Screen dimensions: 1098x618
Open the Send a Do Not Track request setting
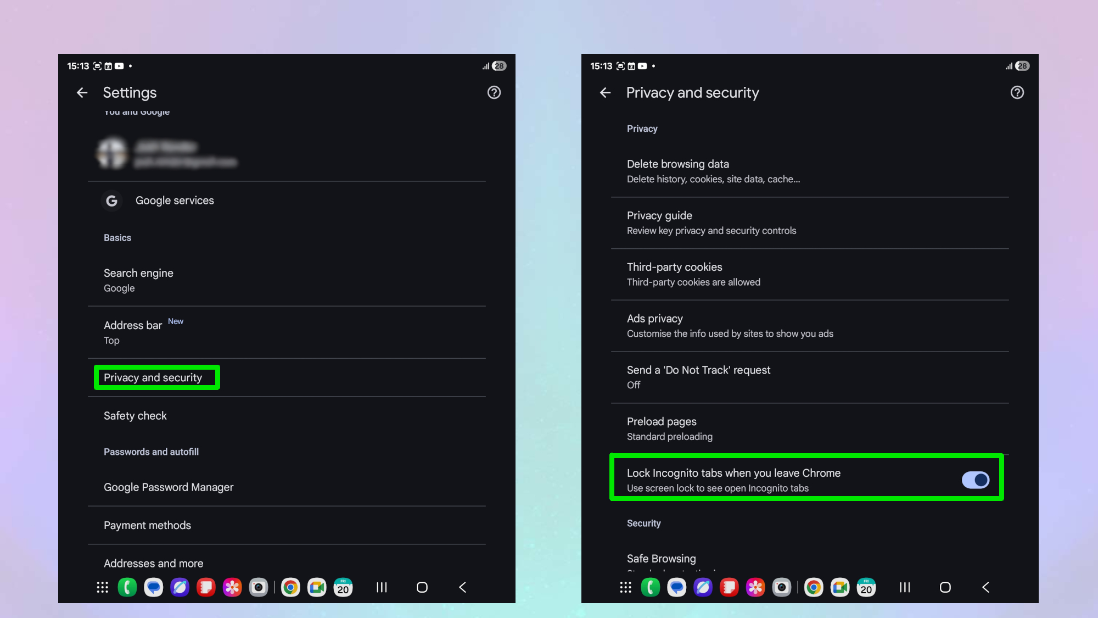698,376
